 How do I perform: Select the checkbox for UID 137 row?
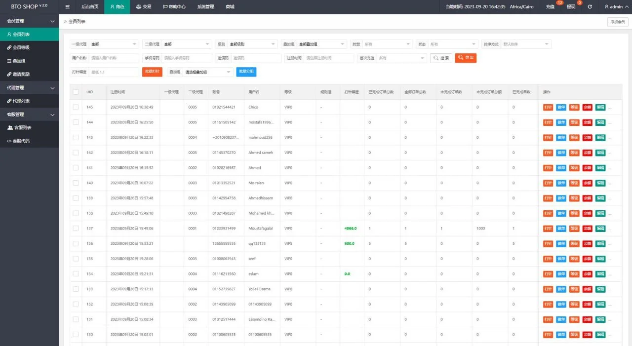click(x=76, y=229)
